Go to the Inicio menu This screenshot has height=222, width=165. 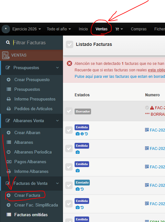pos(83,29)
